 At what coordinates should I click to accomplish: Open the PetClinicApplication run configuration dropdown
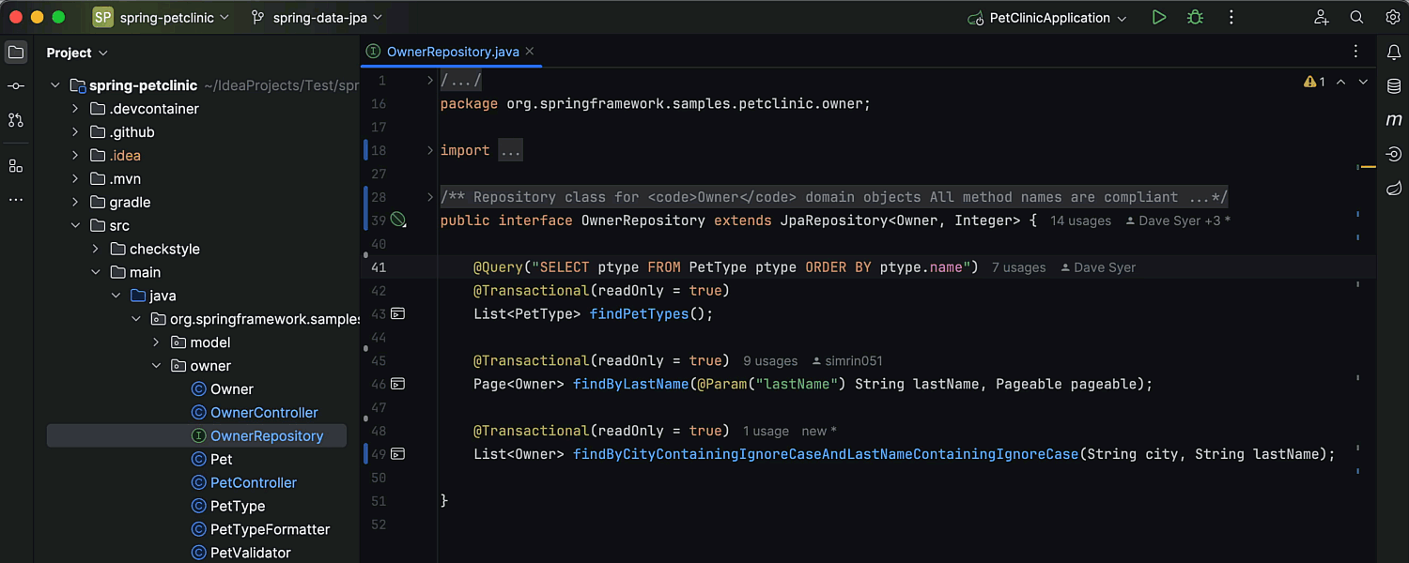(1048, 18)
